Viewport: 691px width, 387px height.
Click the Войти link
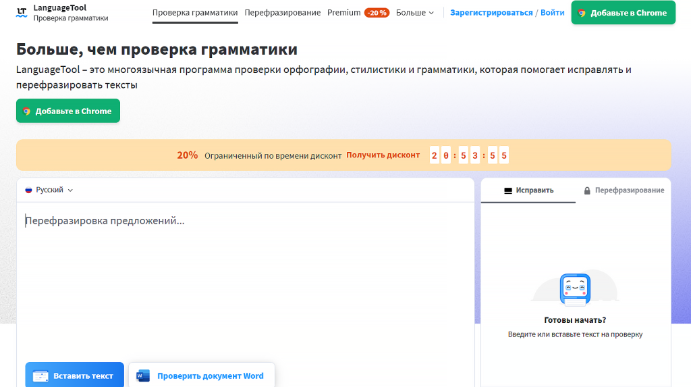552,13
